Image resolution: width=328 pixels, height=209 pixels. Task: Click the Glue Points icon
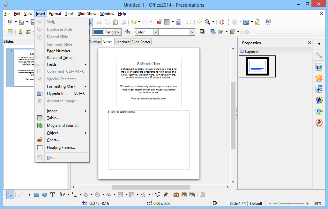click(x=166, y=195)
